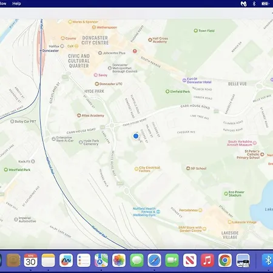Viewport: 273px width, 273px height.
Task: Select the Imperial Automotive marker
Action: [16, 220]
